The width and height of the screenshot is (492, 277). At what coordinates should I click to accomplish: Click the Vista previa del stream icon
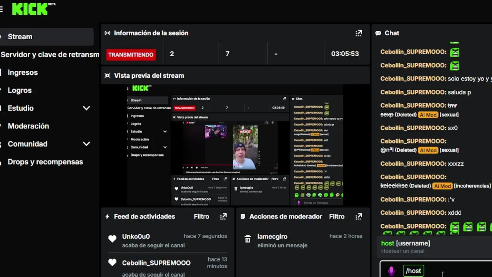click(x=107, y=76)
